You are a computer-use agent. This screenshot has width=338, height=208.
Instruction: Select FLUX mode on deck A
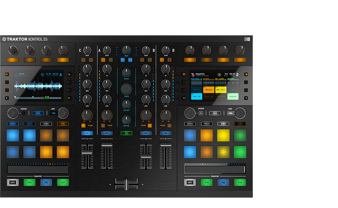point(63,124)
